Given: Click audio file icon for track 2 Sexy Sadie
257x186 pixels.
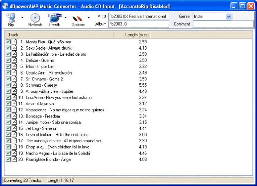Looking at the screenshot, I should pos(14,48).
